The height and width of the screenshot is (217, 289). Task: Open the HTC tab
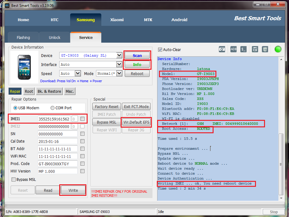55,20
